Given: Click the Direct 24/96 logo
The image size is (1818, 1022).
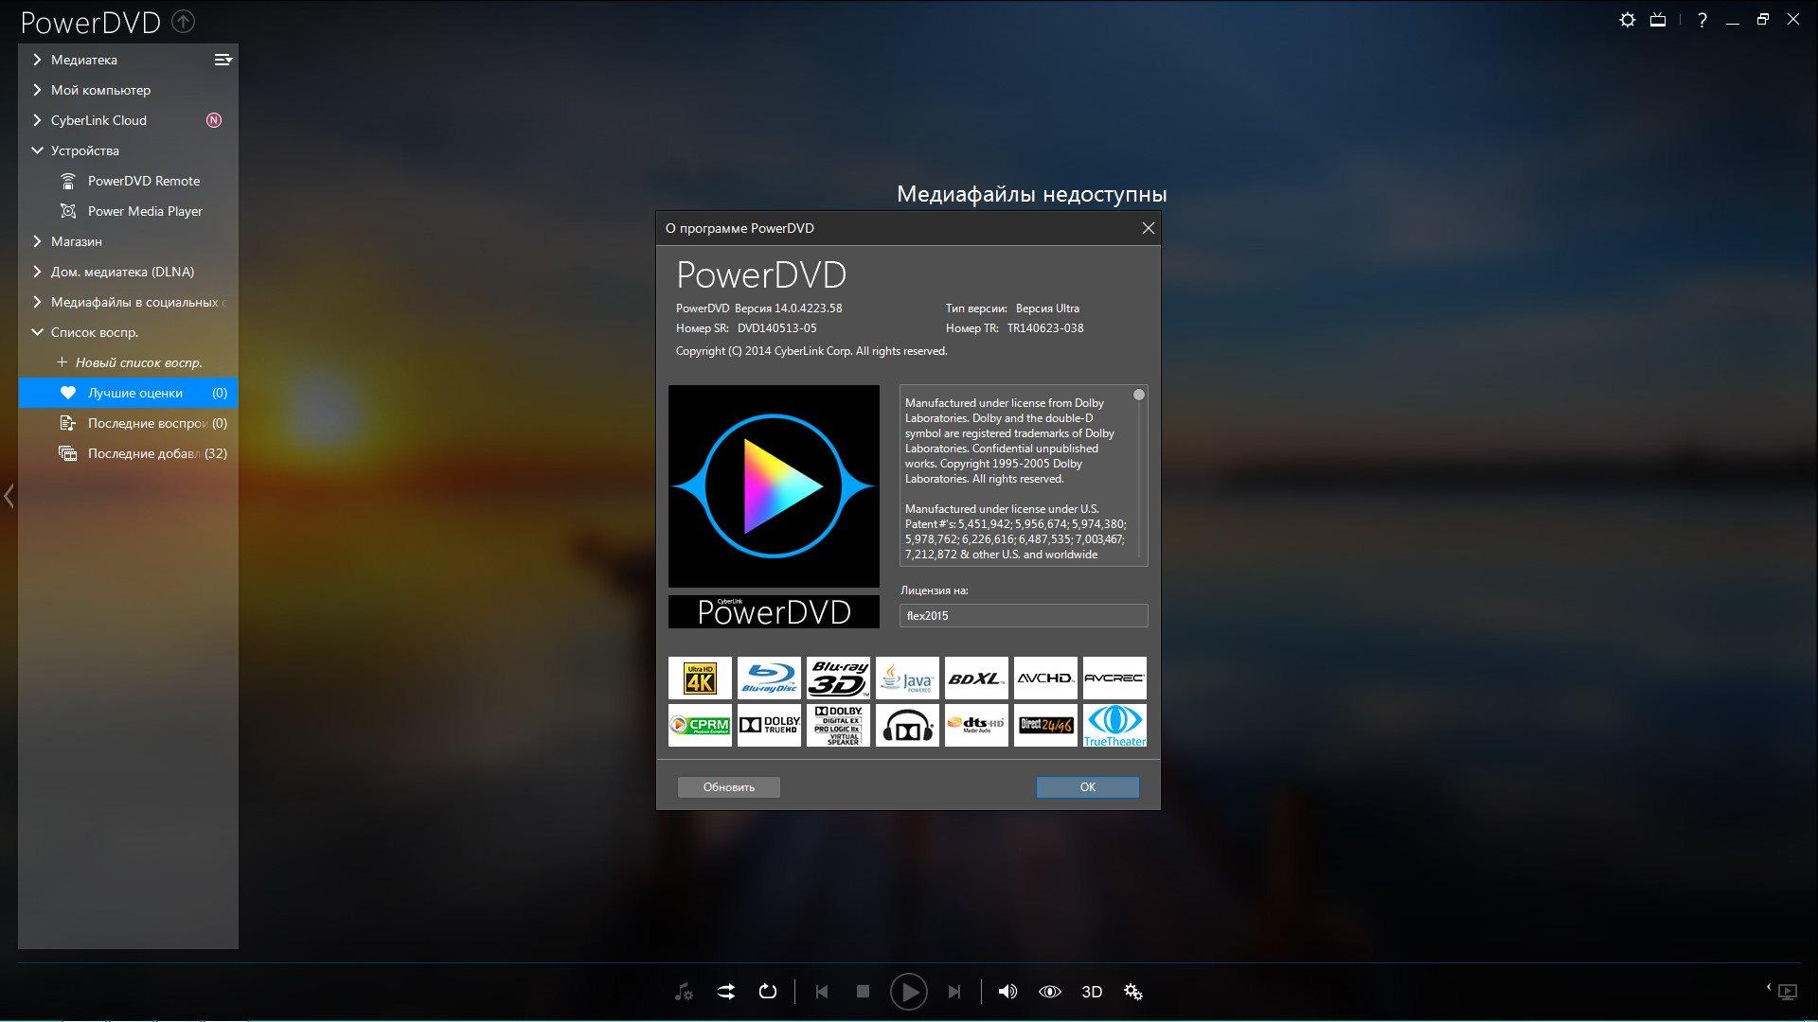Looking at the screenshot, I should 1045,725.
